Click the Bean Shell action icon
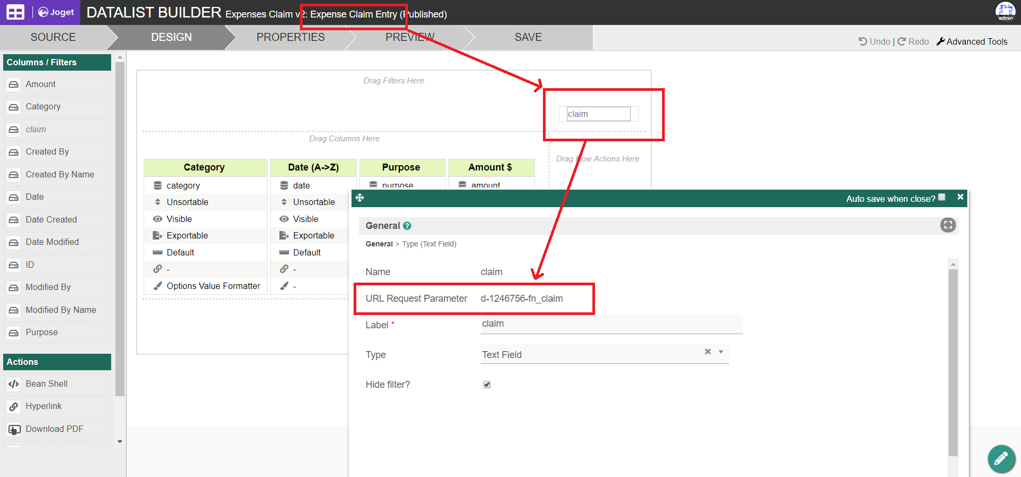Image resolution: width=1021 pixels, height=477 pixels. tap(14, 384)
